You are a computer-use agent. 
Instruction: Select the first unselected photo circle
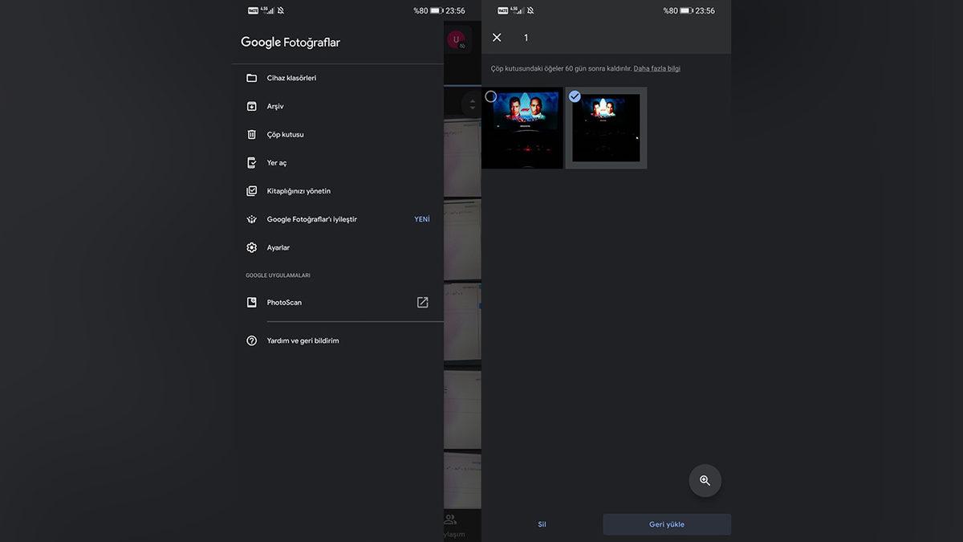491,96
